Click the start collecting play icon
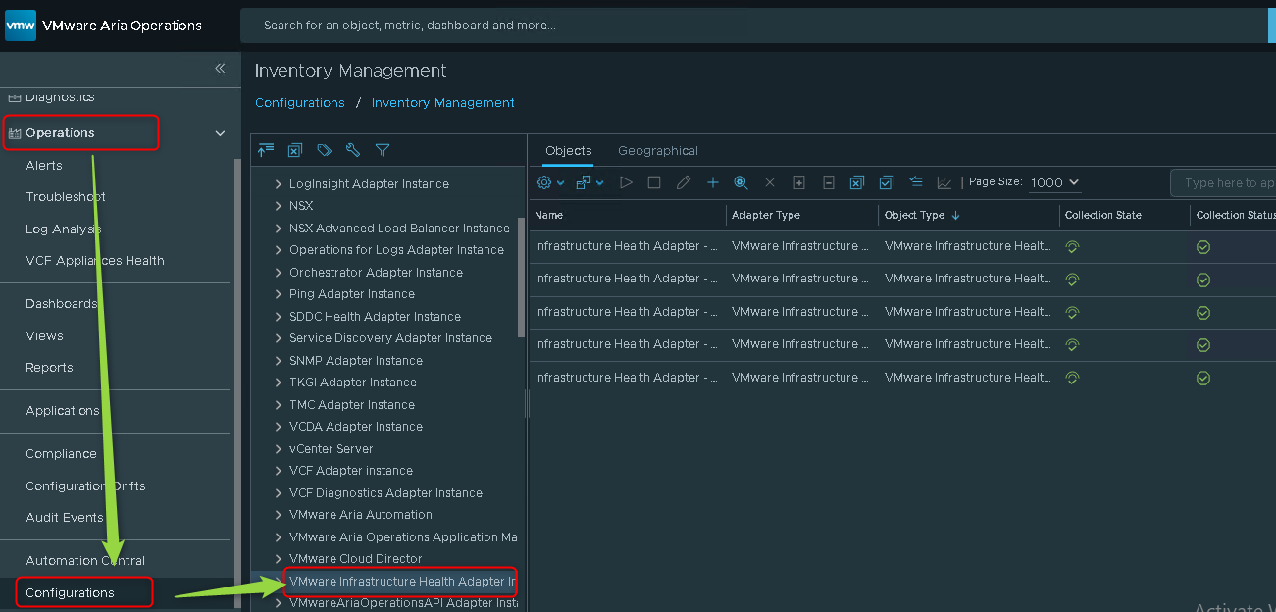 coord(626,182)
